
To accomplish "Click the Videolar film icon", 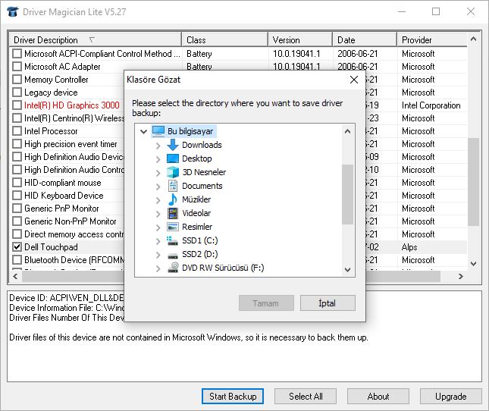I will [x=172, y=213].
